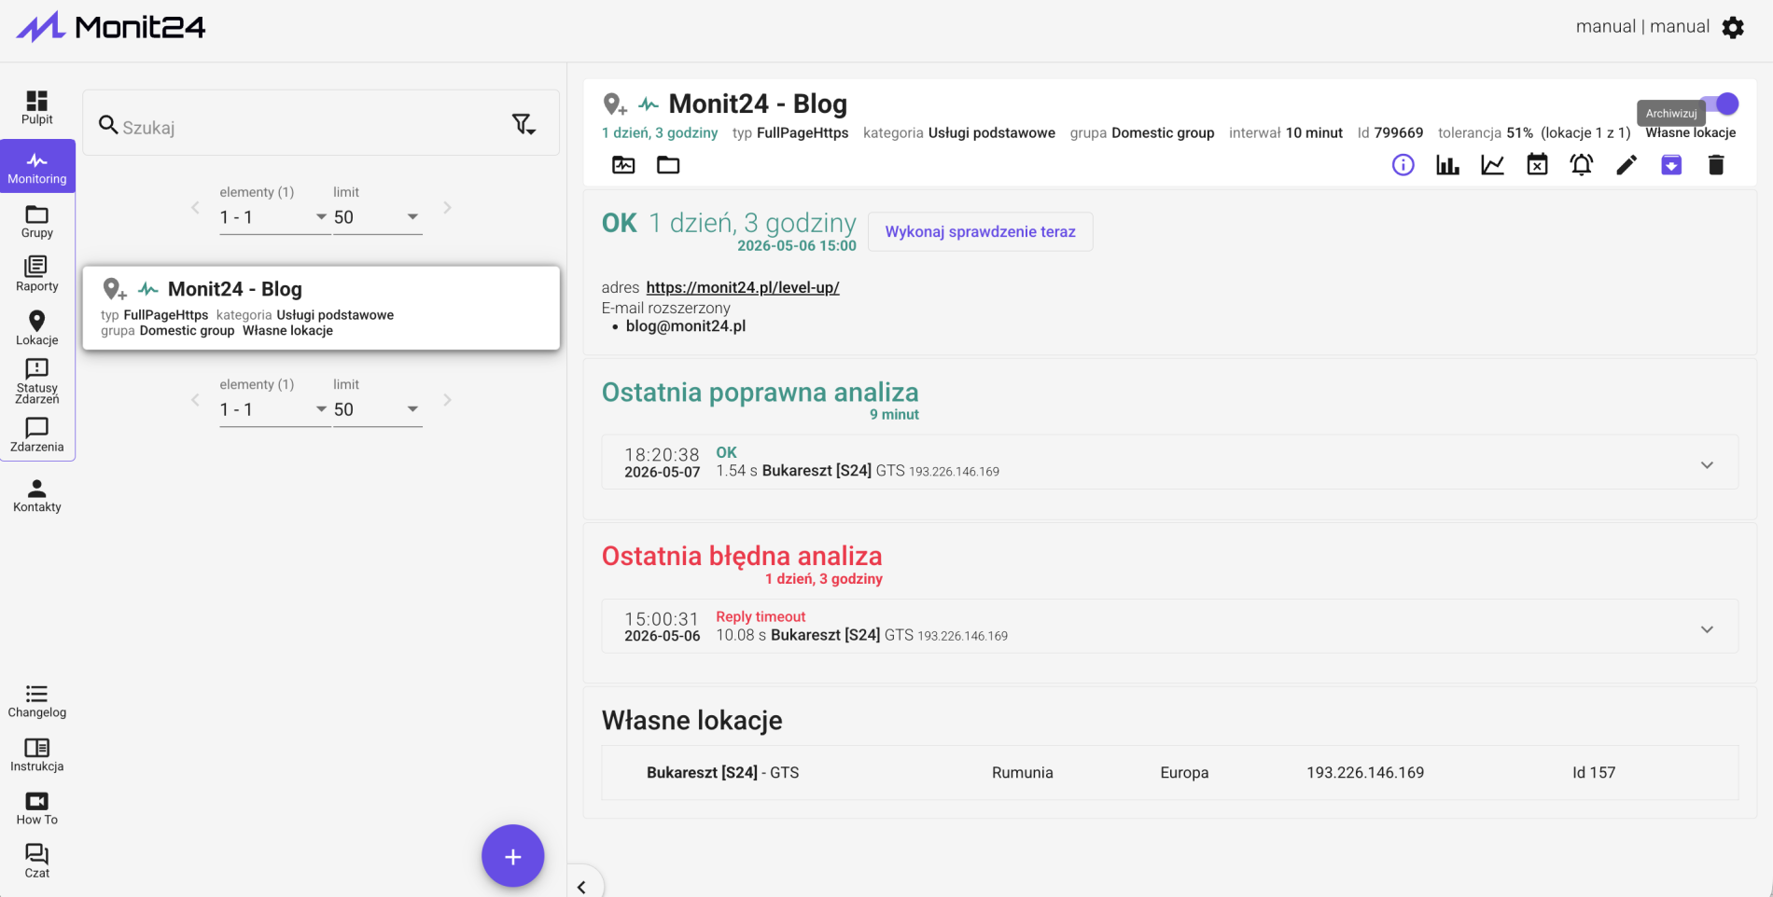The height and width of the screenshot is (897, 1773).
Task: Focus the Szukaj search field
Action: click(308, 127)
